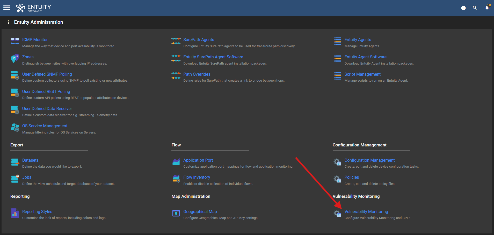The height and width of the screenshot is (235, 494).
Task: Open the hamburger main menu
Action: [x=7, y=8]
